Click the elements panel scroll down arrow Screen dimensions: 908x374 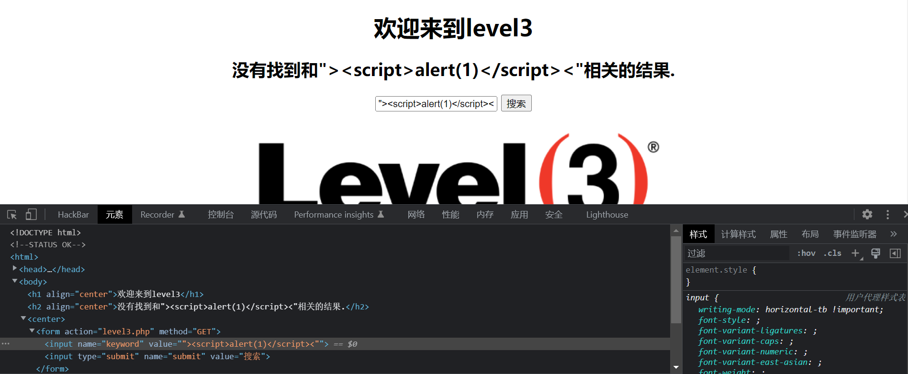(x=676, y=367)
